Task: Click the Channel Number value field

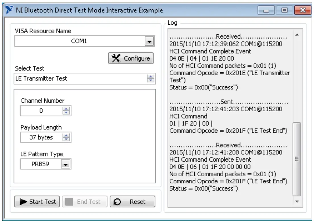Action: 41,111
